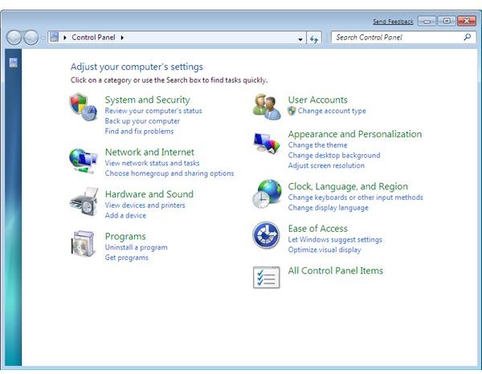This screenshot has width=482, height=374.
Task: Open the Clock, Language, and Region globe icon
Action: 267,194
